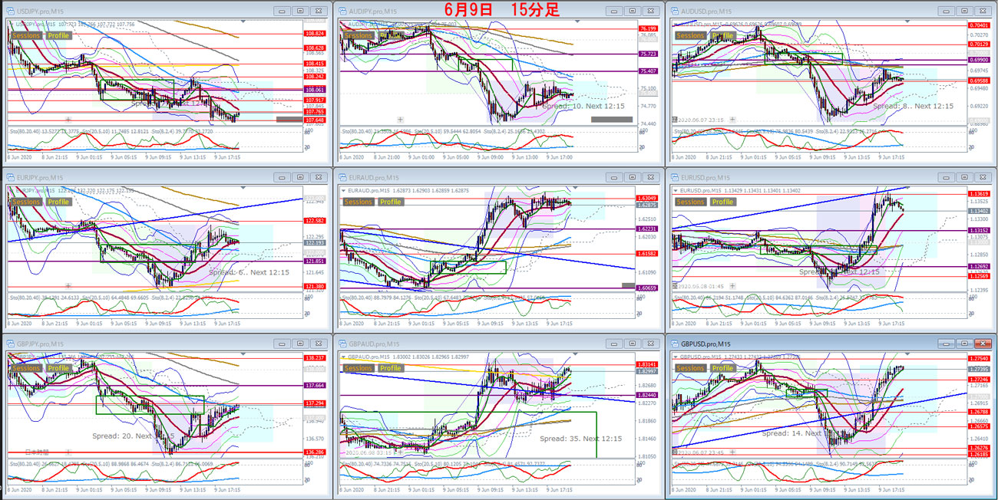The width and height of the screenshot is (998, 500).
Task: Toggle Sessions on the GBPUSD chart
Action: click(x=690, y=368)
